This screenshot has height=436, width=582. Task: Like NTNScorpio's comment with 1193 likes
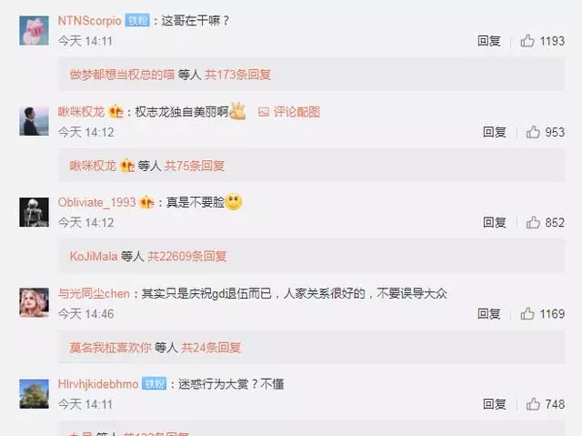click(527, 41)
